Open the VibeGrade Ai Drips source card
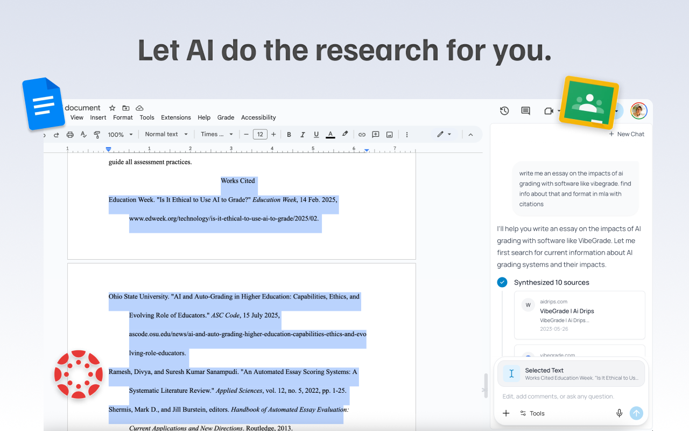Screen dimensions: 689x431 pyautogui.click(x=579, y=314)
